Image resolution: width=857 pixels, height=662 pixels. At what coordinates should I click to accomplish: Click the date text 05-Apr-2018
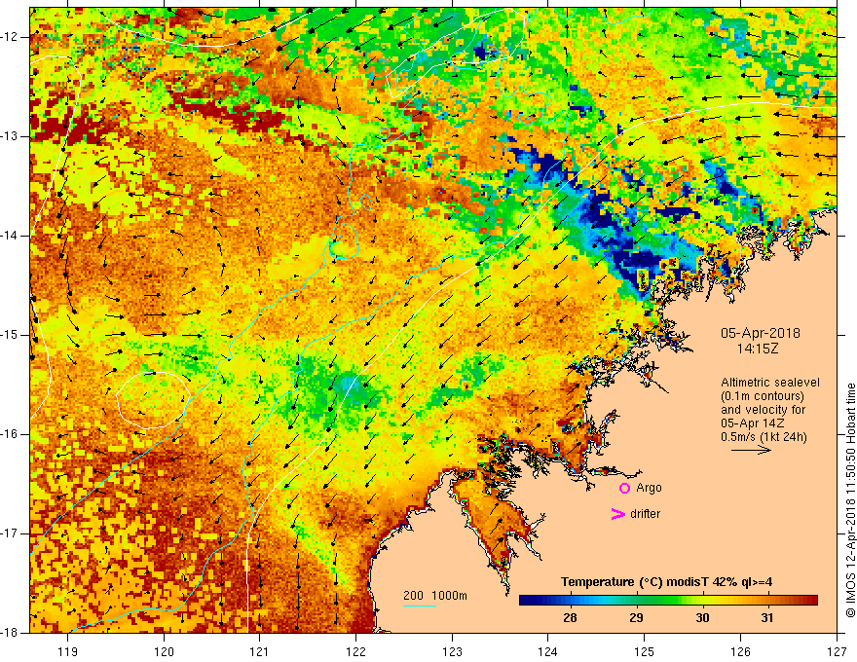pyautogui.click(x=761, y=333)
